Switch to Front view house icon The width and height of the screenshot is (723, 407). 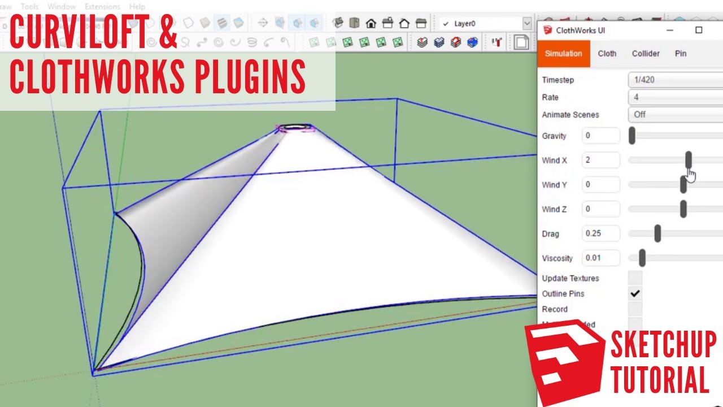pyautogui.click(x=371, y=23)
